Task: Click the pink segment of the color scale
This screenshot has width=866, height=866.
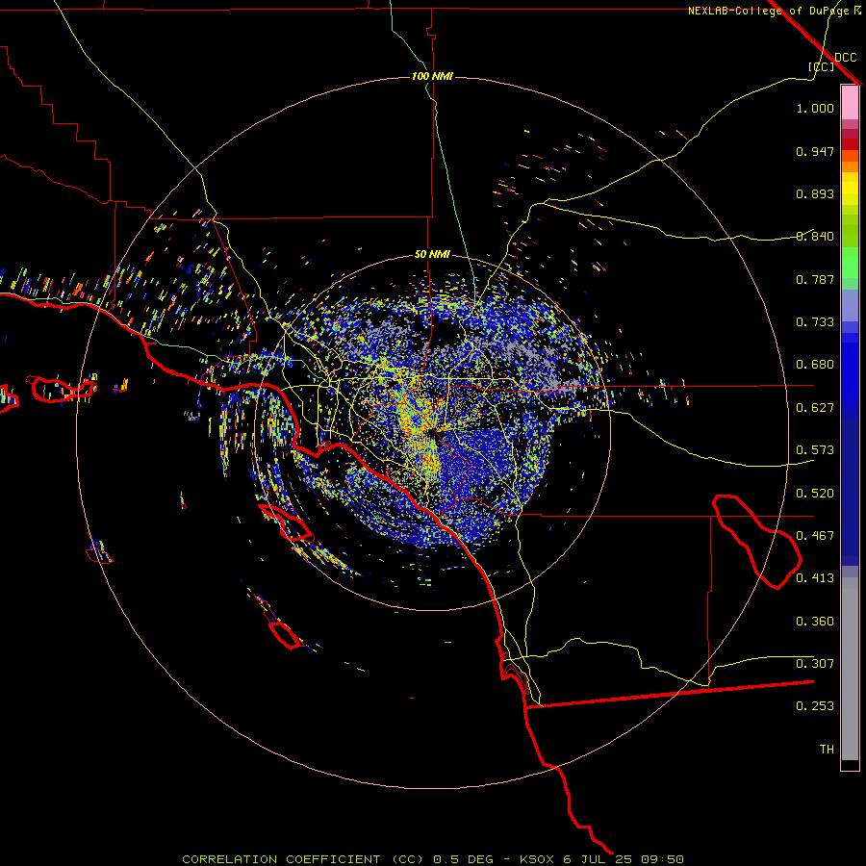Action: tap(850, 103)
